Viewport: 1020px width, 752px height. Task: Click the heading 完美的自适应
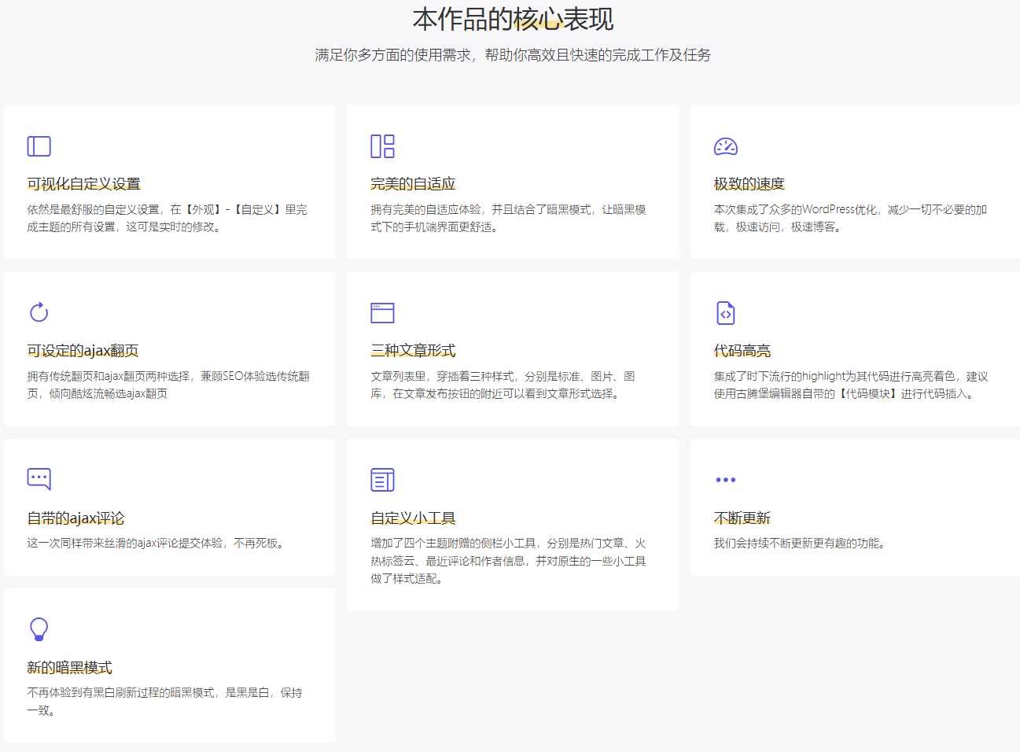point(413,184)
